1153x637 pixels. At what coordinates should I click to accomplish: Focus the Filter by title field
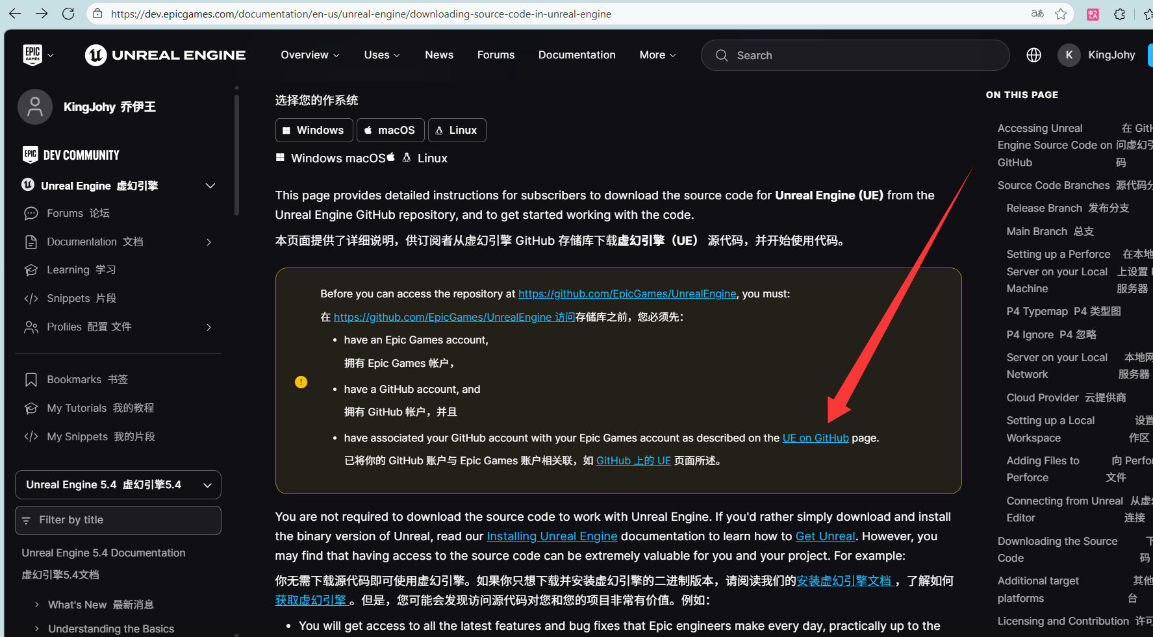coord(118,520)
